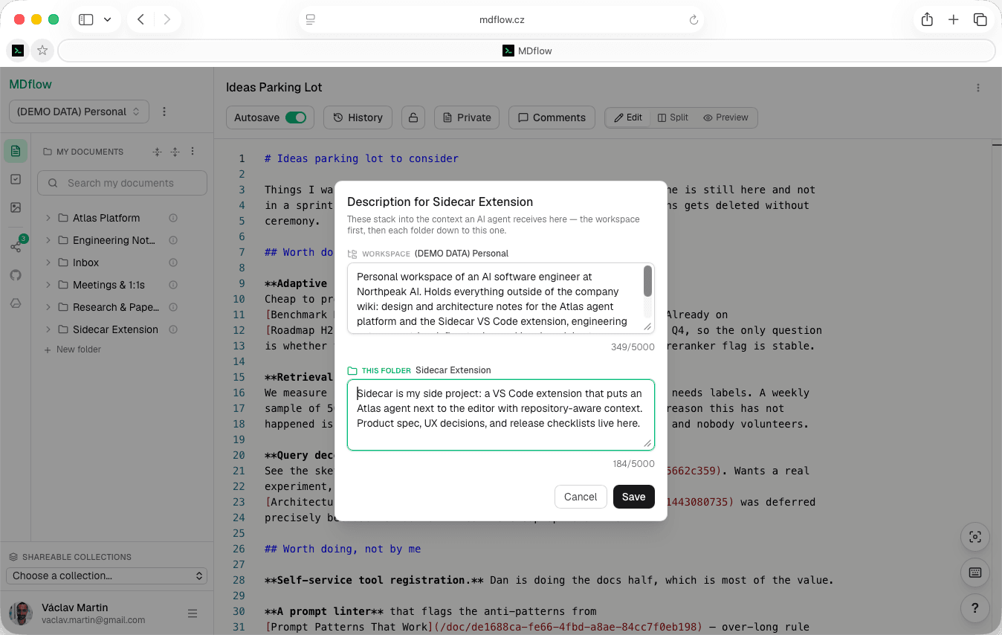The image size is (1002, 635).
Task: Show description info for Meetings & 1:1s folder
Action: 173,285
